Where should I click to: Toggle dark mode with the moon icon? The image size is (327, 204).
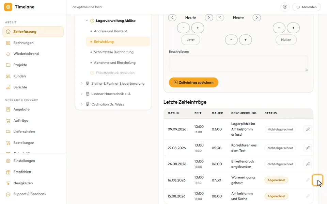coord(285,7)
